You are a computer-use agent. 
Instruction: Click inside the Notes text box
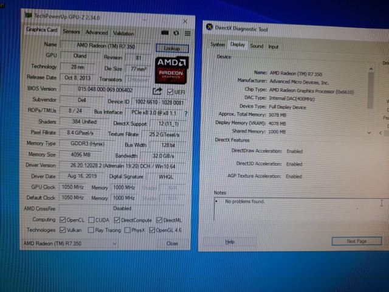[x=292, y=213]
